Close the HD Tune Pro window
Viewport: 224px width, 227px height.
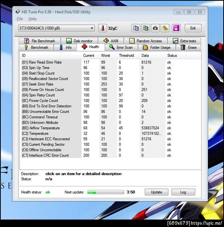tap(200, 12)
